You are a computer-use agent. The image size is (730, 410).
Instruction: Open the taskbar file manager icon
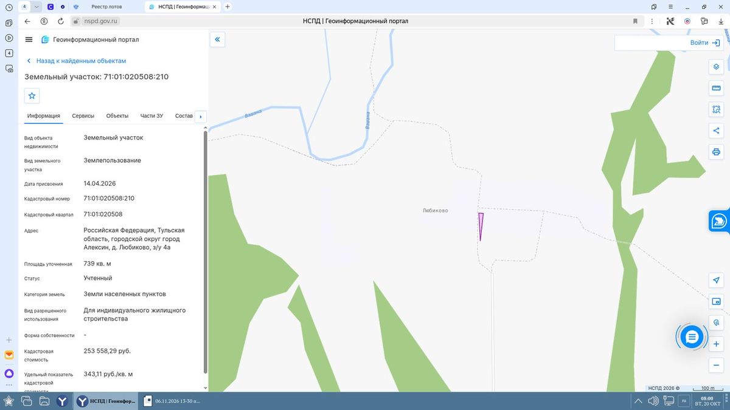point(44,401)
